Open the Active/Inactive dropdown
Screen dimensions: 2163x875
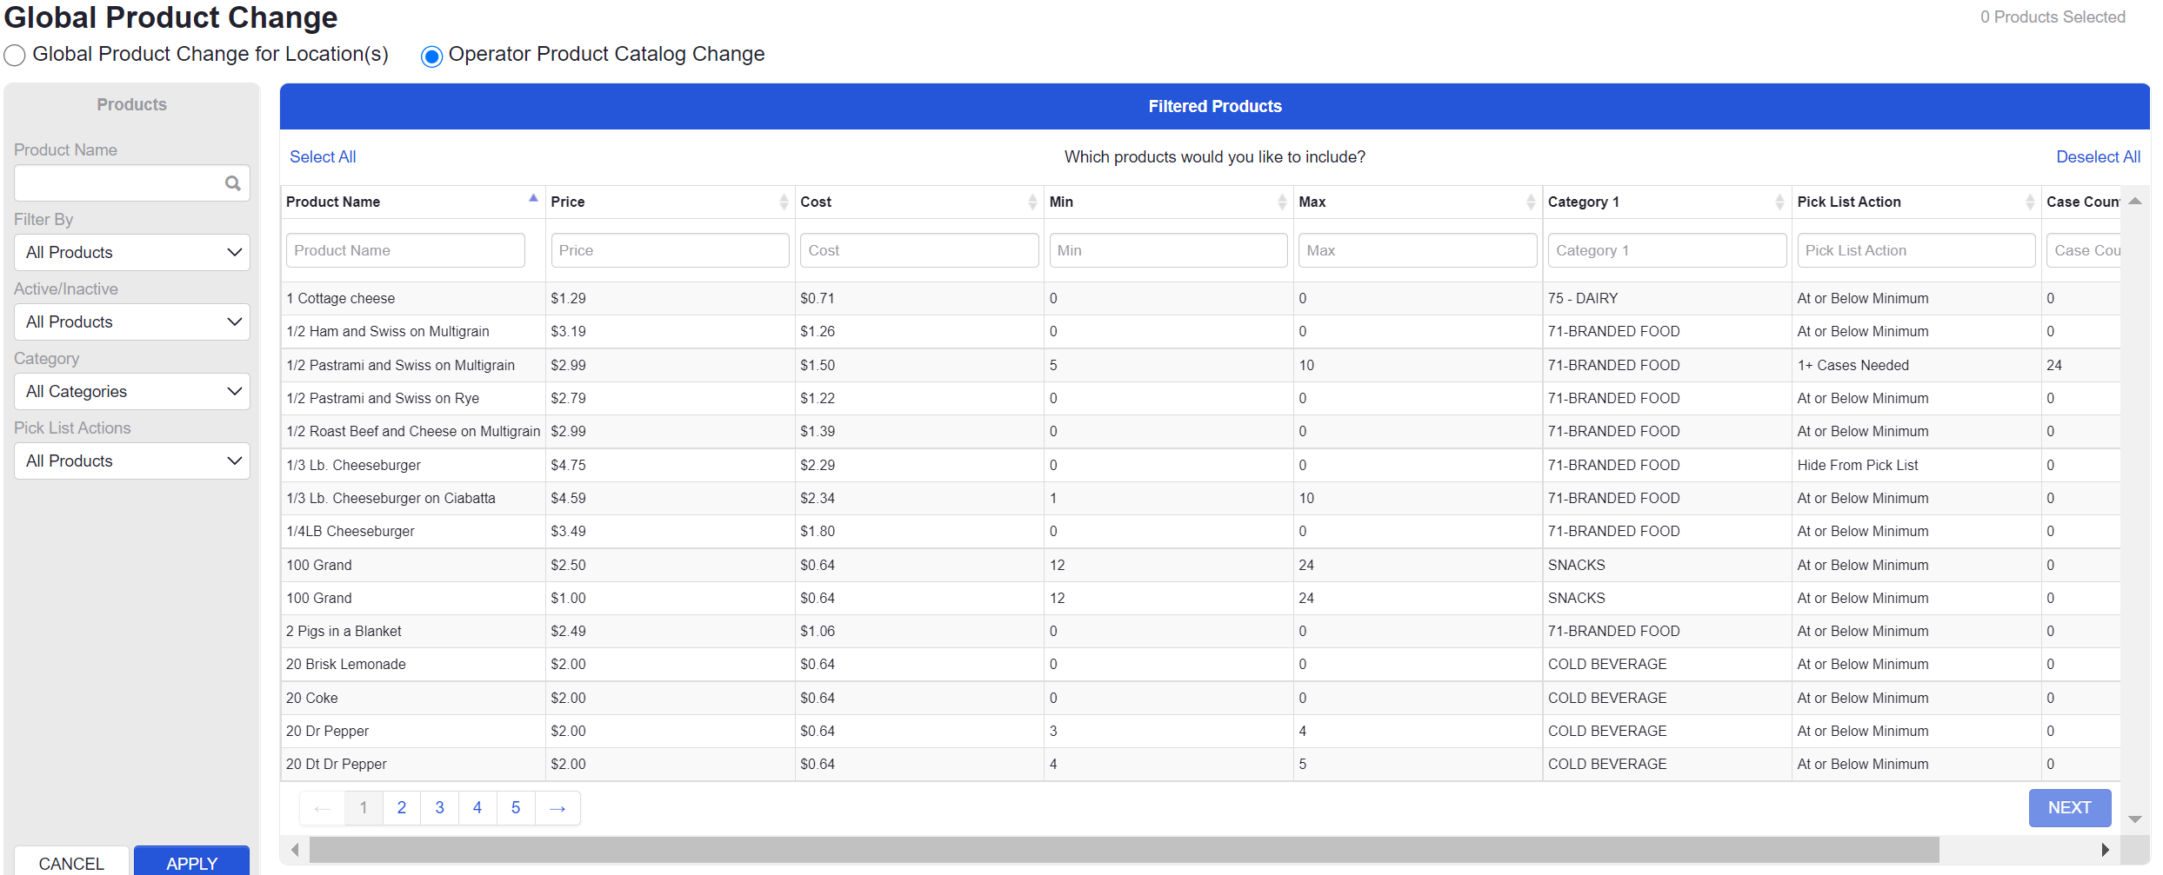click(131, 321)
